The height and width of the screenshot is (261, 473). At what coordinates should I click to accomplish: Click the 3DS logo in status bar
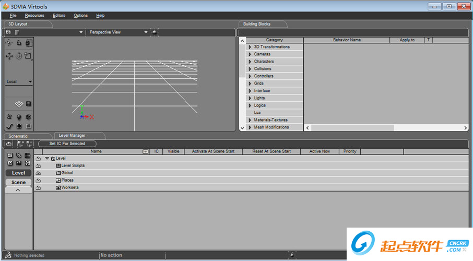click(8, 255)
